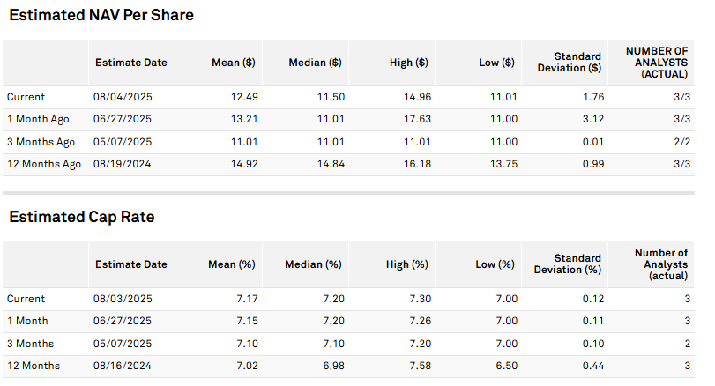Click the 17.63 high NAV value
The width and height of the screenshot is (715, 386).
tap(414, 119)
